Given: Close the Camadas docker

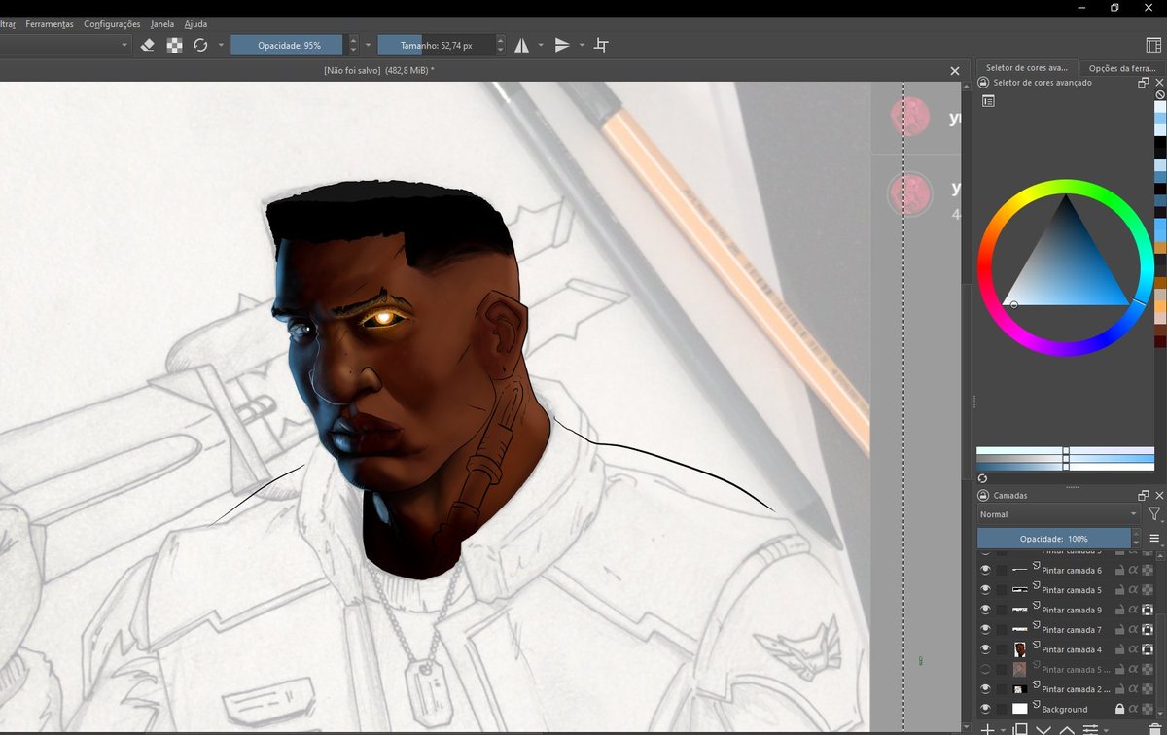Looking at the screenshot, I should (x=1159, y=495).
